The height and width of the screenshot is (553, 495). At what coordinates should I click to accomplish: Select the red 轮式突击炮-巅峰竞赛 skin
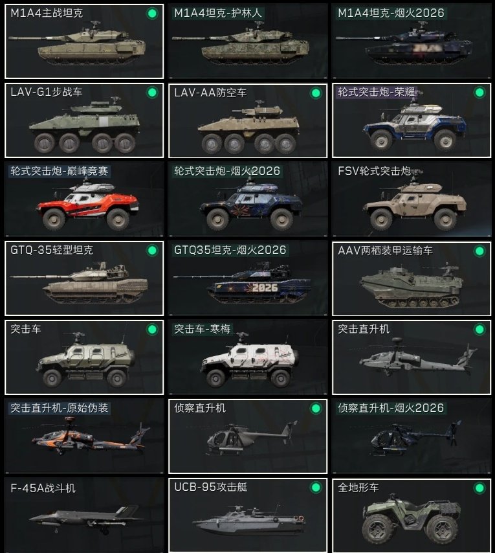[84, 199]
